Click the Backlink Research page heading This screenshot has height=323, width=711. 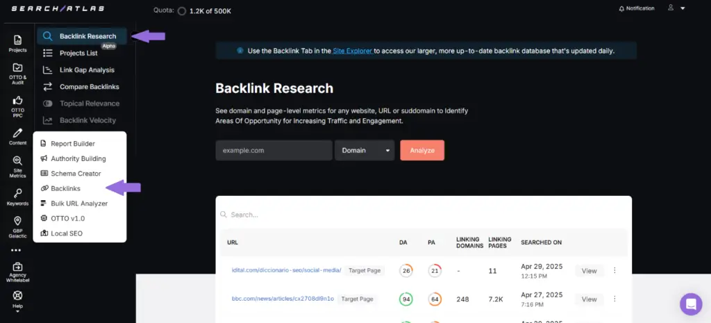point(274,88)
